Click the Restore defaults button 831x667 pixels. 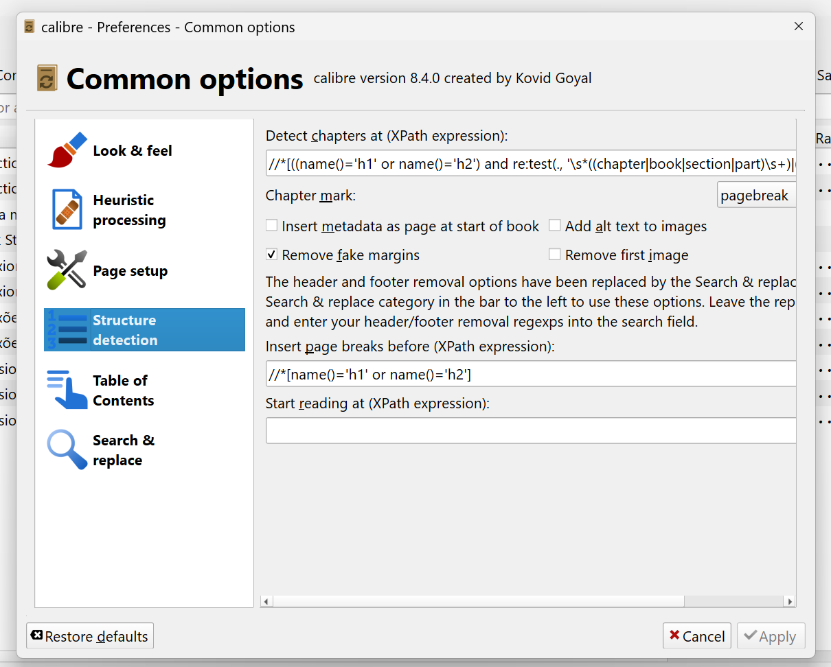pos(90,636)
